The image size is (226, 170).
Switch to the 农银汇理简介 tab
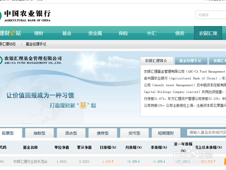[x=157, y=61]
